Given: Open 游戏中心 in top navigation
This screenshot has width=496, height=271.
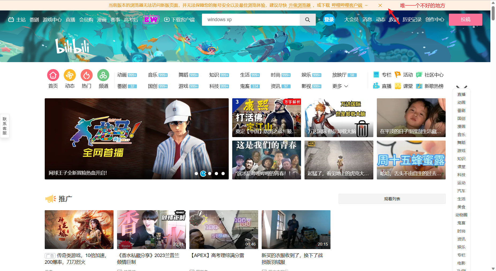Looking at the screenshot, I should click(52, 20).
